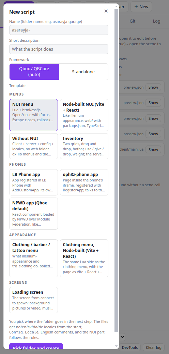Select Standalone framework option
This screenshot has width=169, height=354.
83,72
